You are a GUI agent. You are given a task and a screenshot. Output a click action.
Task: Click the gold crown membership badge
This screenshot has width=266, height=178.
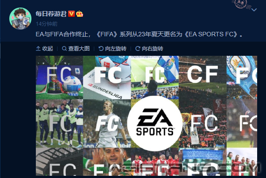click(x=80, y=14)
